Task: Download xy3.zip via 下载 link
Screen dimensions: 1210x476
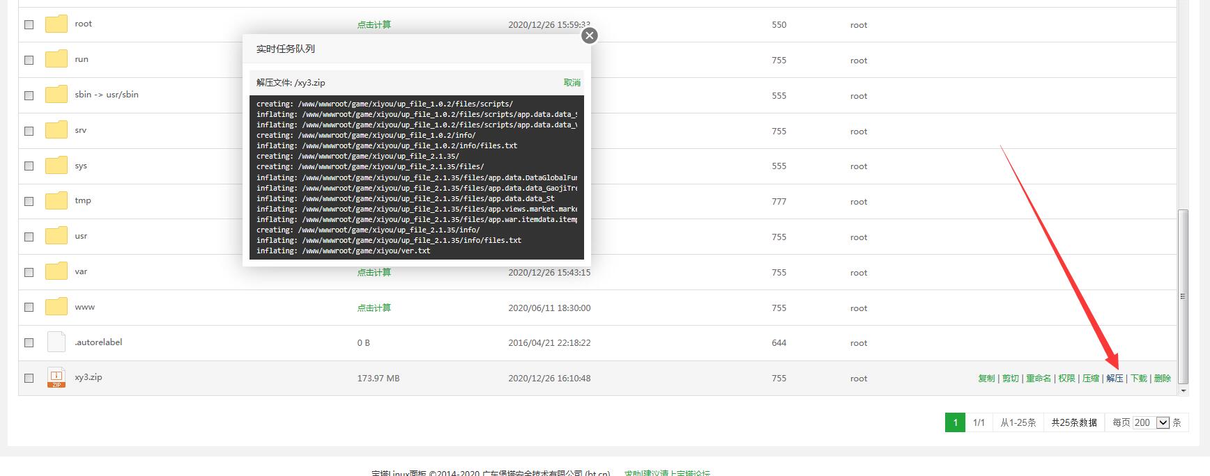Action: 1138,379
